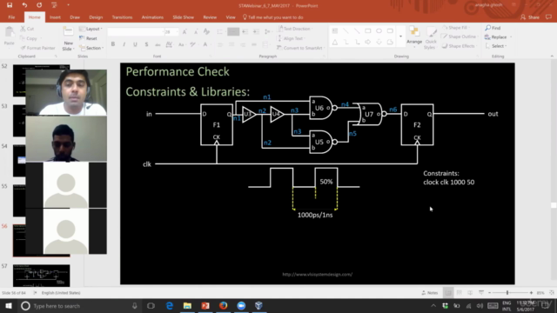Open the Shape Effects menu
Viewport: 557px width, 313px height.
(459, 46)
